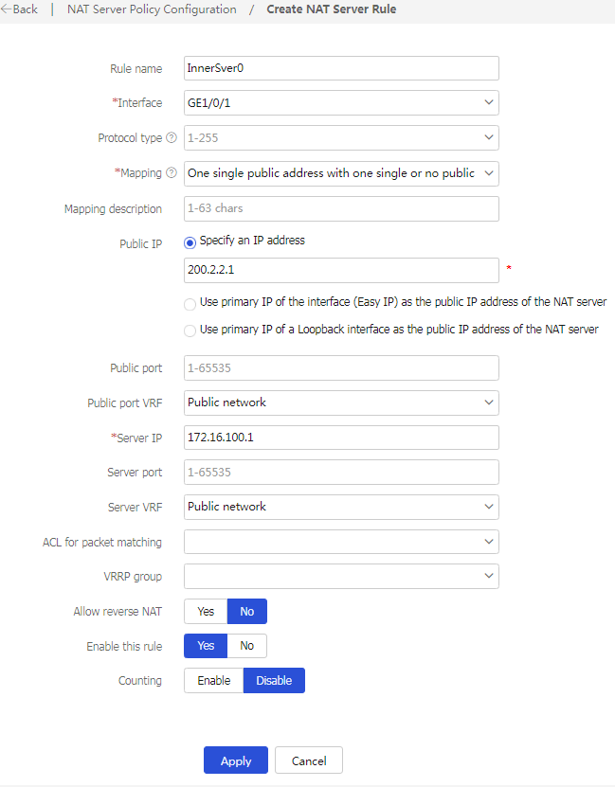The height and width of the screenshot is (787, 615).
Task: Open NAT Server Policy Configuration breadcrumb
Action: tap(152, 9)
